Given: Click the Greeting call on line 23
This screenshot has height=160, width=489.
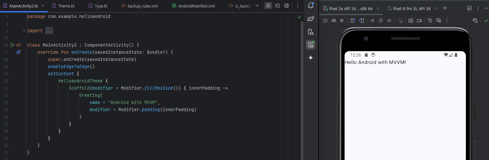Looking at the screenshot, I should [x=90, y=95].
